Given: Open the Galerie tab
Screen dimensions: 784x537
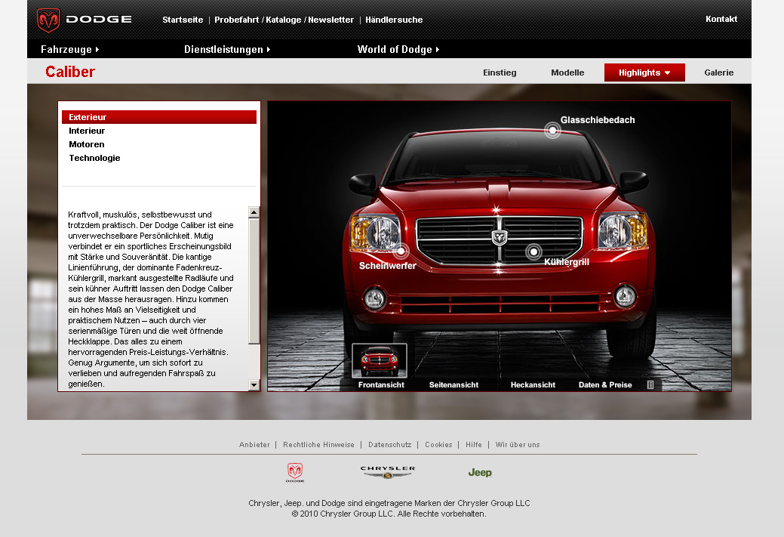Looking at the screenshot, I should pos(718,73).
